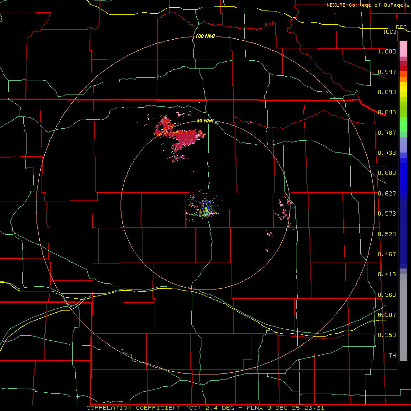Pick the bright green segment of color bar
This screenshot has width=411, height=411.
click(x=403, y=125)
